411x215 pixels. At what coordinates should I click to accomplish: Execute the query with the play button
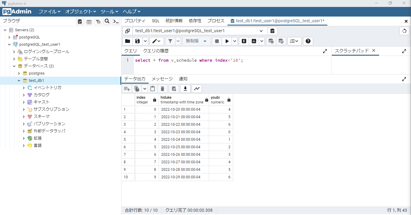pos(227,41)
